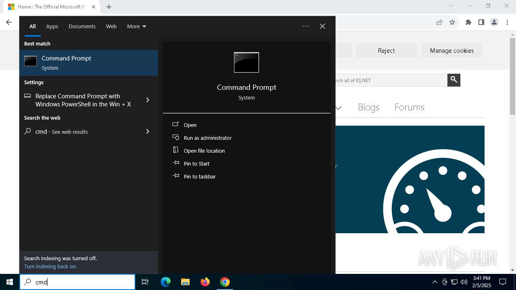The image size is (516, 290).
Task: Launch Firefox from the taskbar
Action: point(205,282)
